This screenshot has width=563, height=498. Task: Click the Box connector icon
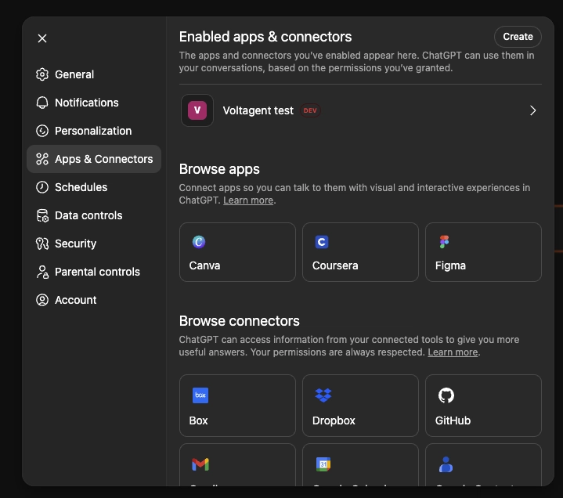coord(200,395)
